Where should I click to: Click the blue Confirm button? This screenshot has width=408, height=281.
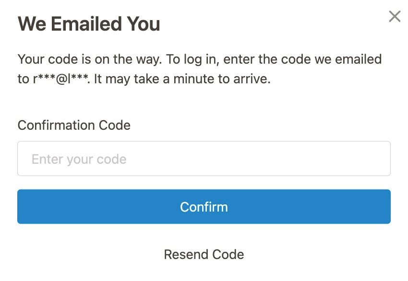click(204, 206)
